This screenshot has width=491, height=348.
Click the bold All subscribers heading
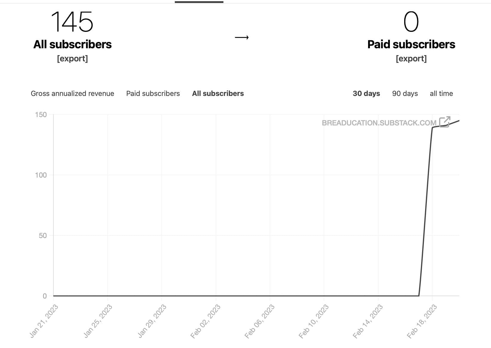coord(72,44)
